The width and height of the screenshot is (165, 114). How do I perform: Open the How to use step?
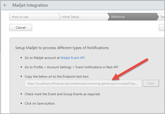(34, 17)
